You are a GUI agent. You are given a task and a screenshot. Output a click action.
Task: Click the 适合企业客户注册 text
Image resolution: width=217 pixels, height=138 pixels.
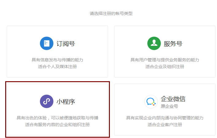(x=165, y=125)
